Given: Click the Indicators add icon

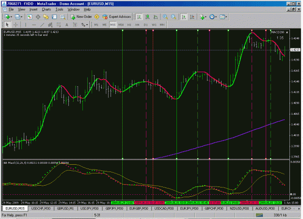Looking at the screenshot, I should [x=202, y=17].
